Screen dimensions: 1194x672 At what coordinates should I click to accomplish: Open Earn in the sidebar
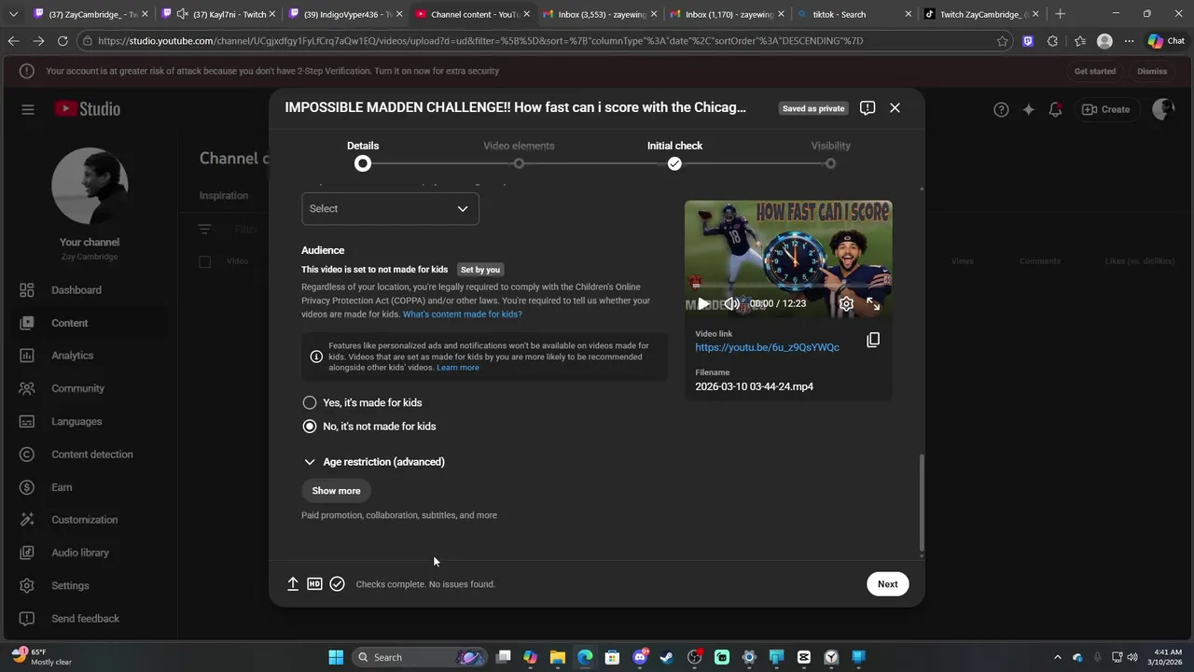tap(62, 487)
